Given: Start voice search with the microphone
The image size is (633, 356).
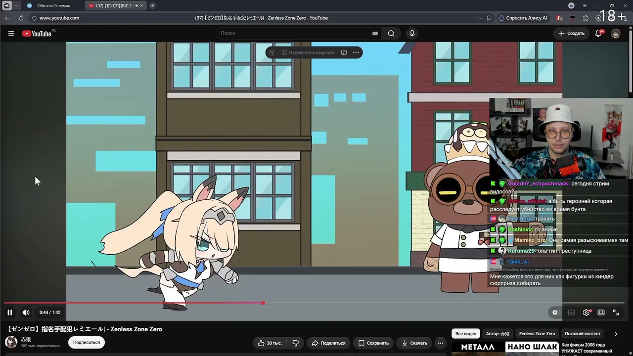Looking at the screenshot, I should click(x=412, y=34).
